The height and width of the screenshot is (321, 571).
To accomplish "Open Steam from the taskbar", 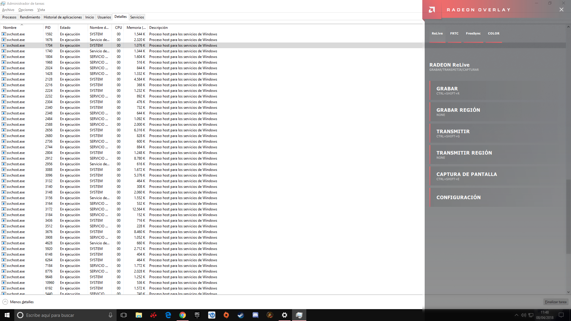I will point(241,315).
